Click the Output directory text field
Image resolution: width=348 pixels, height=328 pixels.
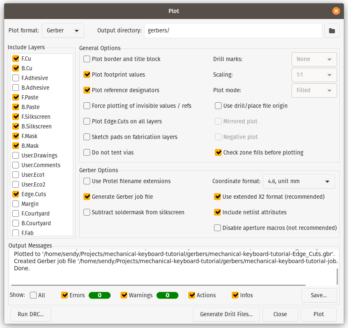233,31
